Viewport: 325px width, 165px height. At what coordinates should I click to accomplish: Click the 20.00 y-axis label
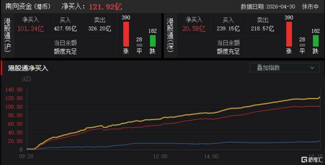pyautogui.click(x=15, y=141)
